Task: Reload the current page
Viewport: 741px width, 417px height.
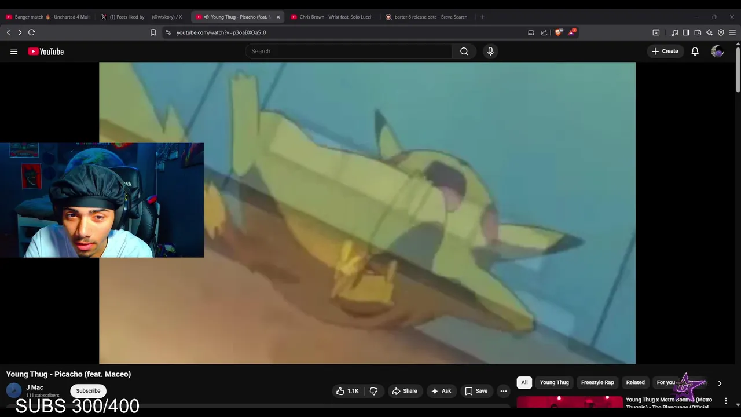Action: (x=32, y=32)
